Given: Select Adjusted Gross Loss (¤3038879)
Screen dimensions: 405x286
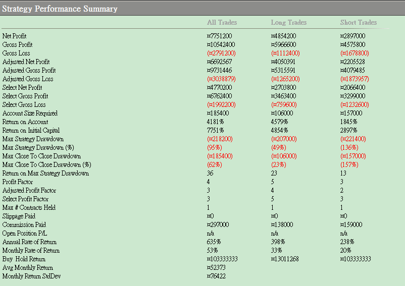Looking at the screenshot, I should [221, 79].
